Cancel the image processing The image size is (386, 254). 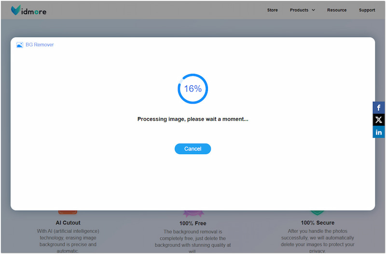(x=193, y=149)
